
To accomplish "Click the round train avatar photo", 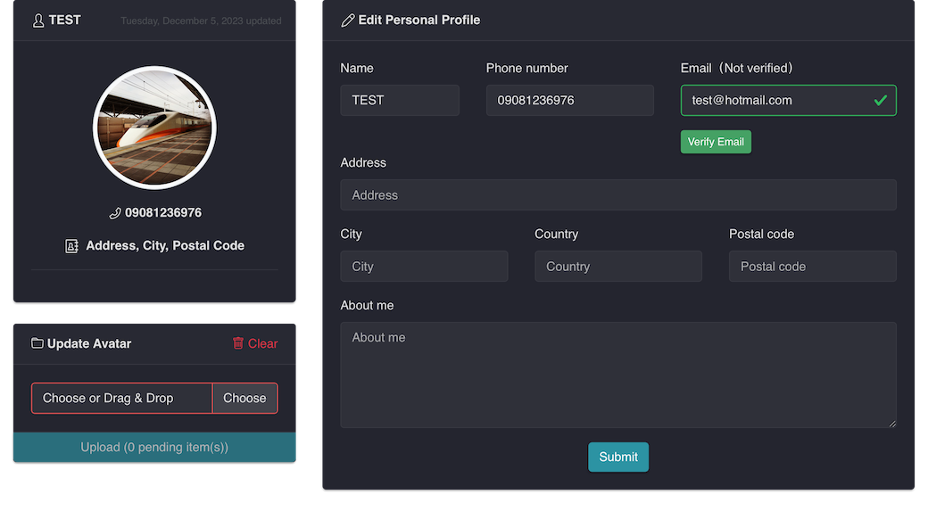I will click(x=154, y=128).
